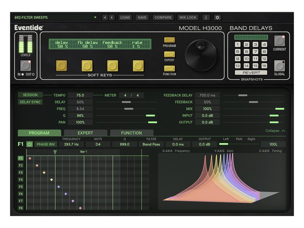The height and width of the screenshot is (228, 304).
Task: Click the COMPARE button
Action: [163, 18]
